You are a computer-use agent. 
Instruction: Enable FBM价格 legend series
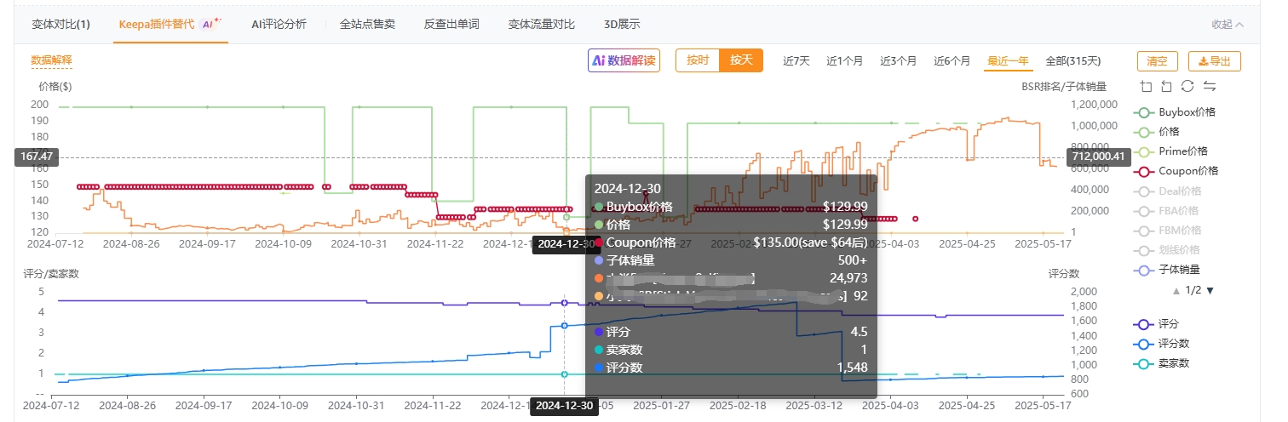pyautogui.click(x=1167, y=230)
